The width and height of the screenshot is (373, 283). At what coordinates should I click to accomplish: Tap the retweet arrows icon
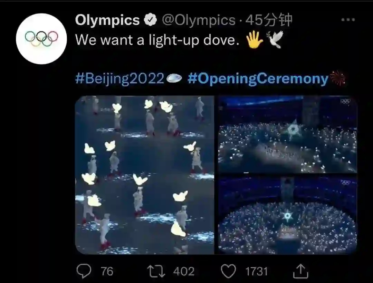(x=156, y=271)
